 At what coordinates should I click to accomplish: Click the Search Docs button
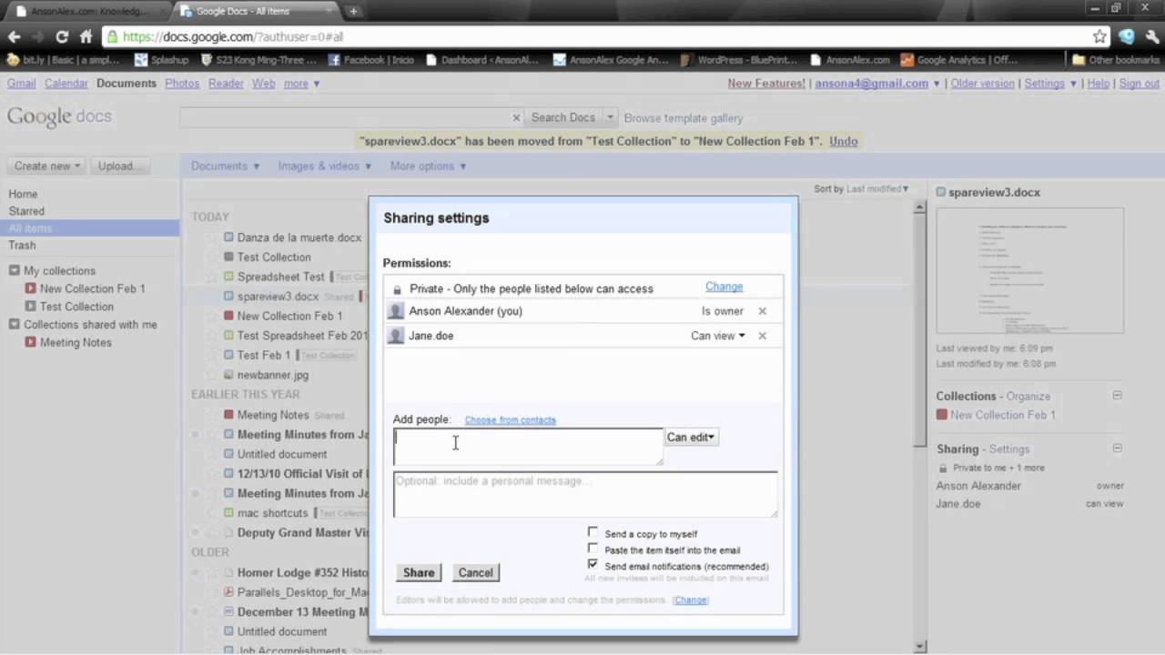click(562, 117)
